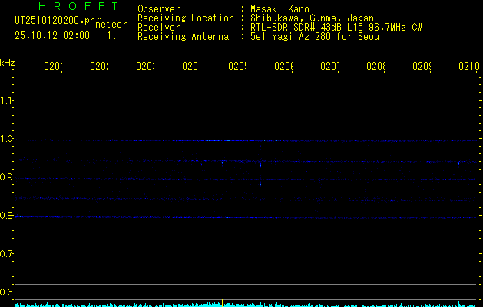The image size is (483, 307).
Task: Click the kHz axis unit label
Action: (8, 61)
